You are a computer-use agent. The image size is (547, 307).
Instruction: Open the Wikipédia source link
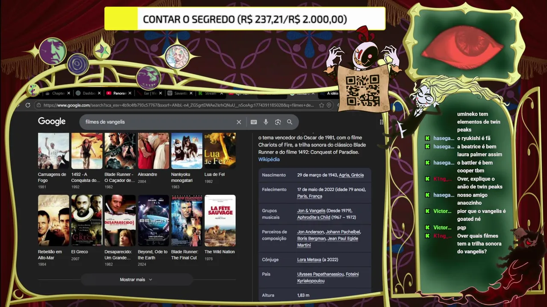(x=269, y=159)
